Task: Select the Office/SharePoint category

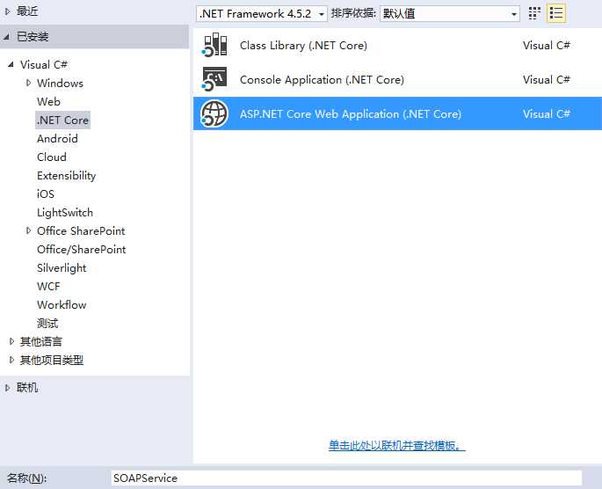Action: click(x=81, y=249)
